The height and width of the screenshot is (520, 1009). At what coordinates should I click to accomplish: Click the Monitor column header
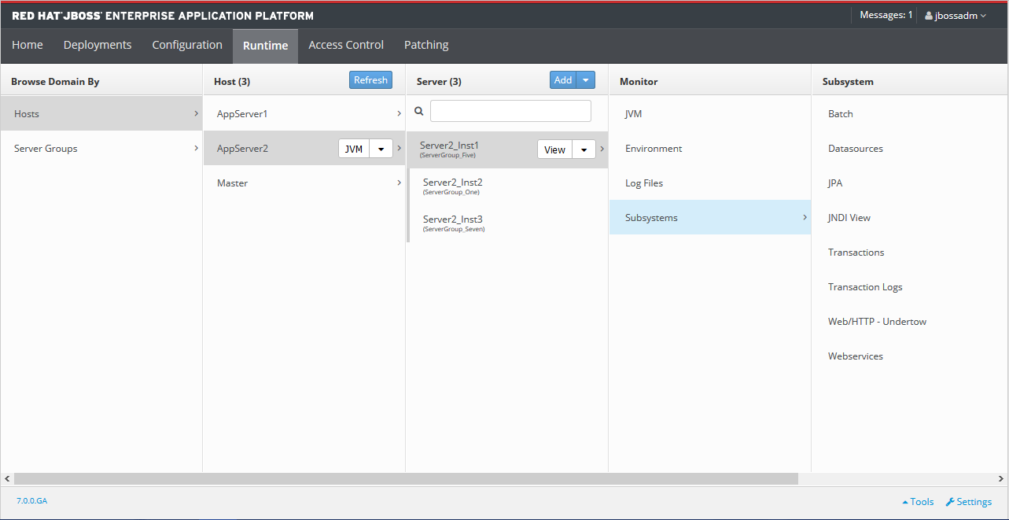639,82
